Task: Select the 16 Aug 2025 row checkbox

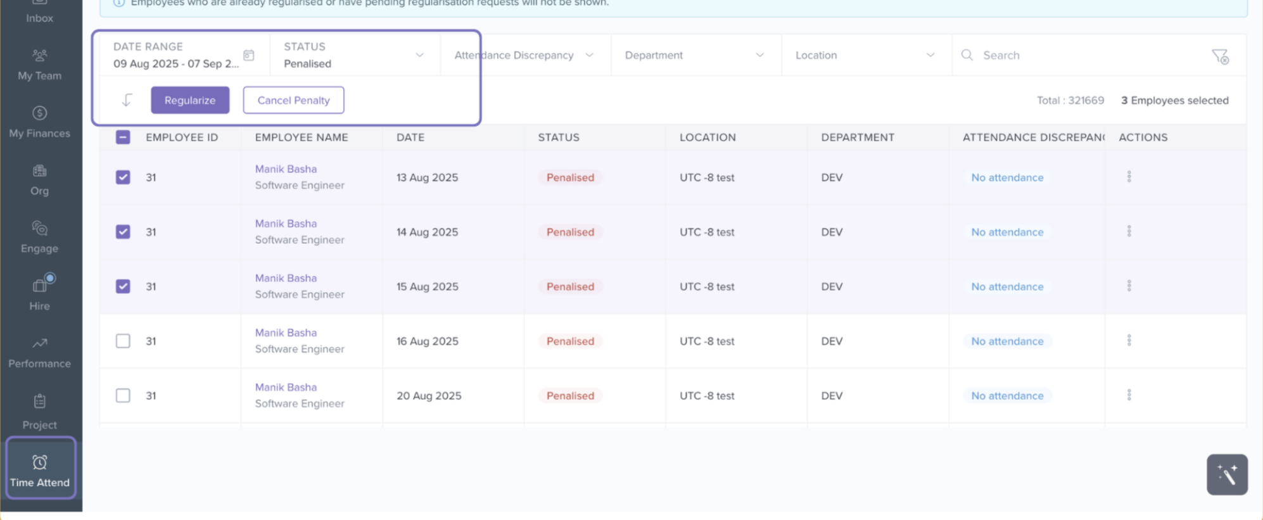Action: click(x=123, y=341)
